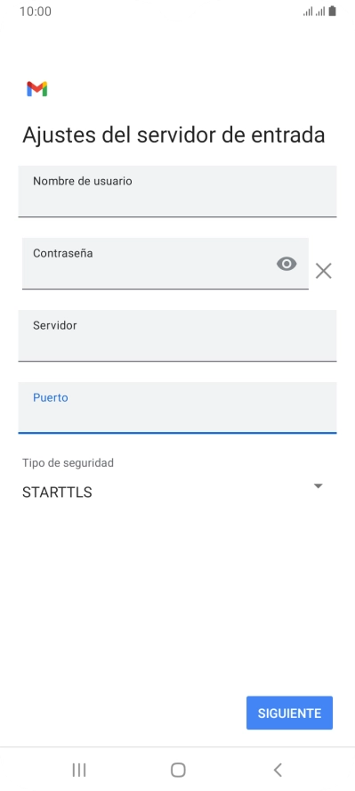Focus the Contraseña input field

tap(165, 264)
